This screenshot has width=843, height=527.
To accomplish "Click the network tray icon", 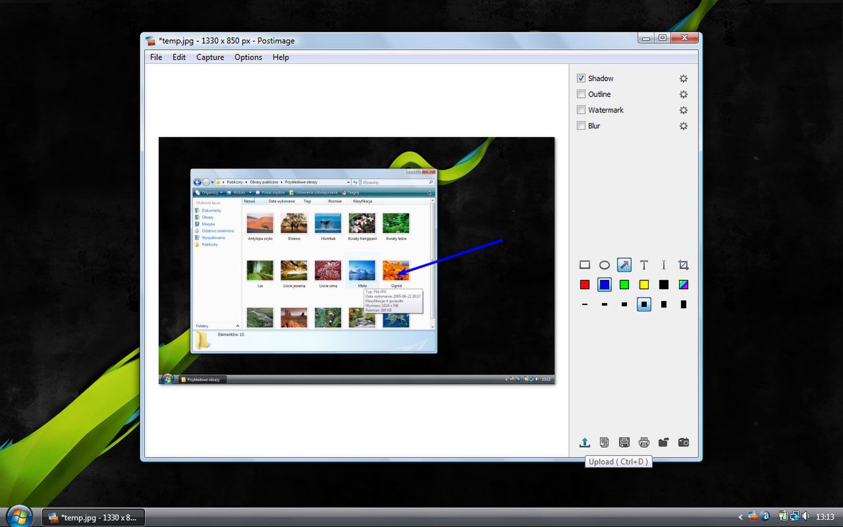I will (794, 516).
